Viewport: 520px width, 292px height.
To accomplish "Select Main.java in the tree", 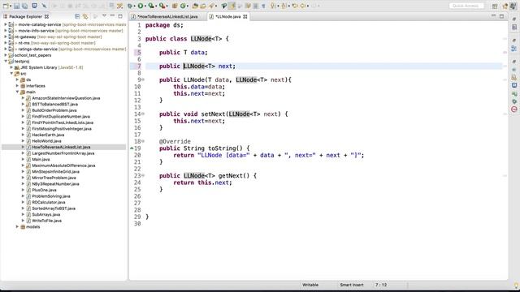I will [x=41, y=159].
